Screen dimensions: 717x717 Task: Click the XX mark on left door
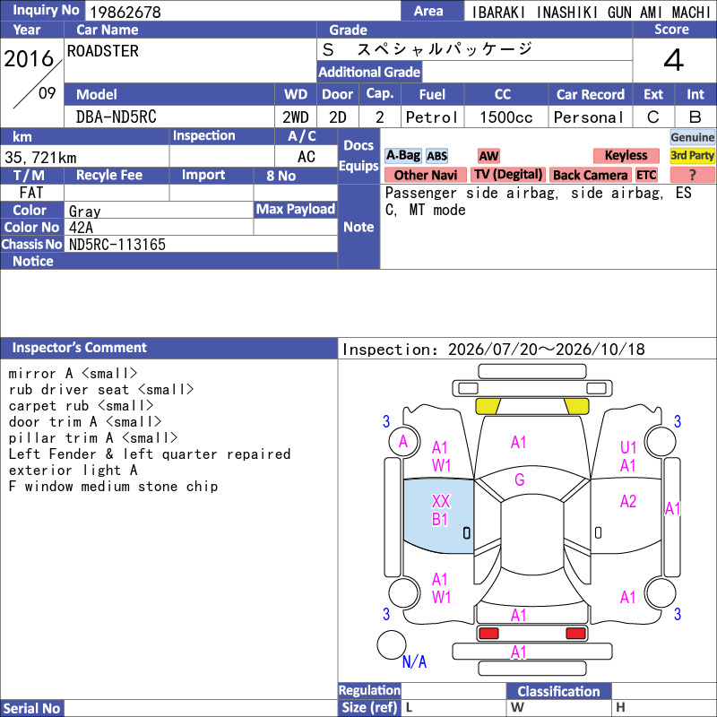[441, 502]
